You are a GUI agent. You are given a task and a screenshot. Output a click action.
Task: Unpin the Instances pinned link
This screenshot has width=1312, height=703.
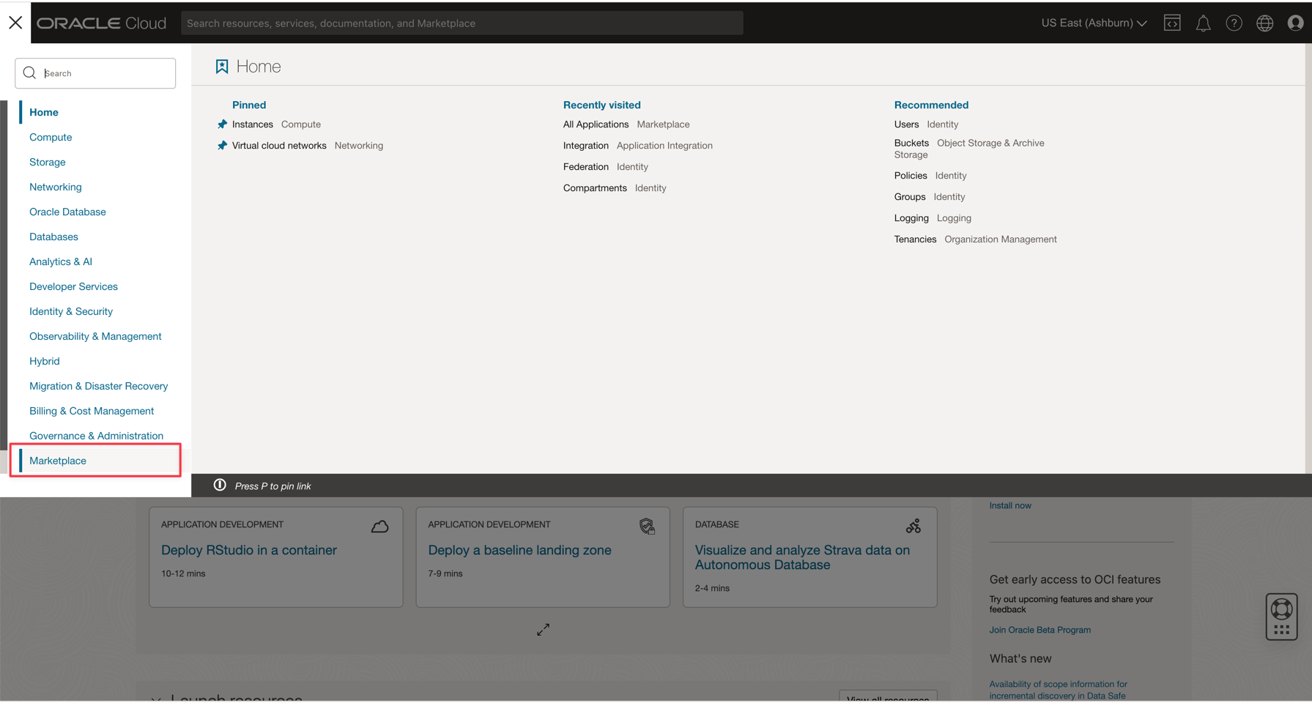click(222, 124)
